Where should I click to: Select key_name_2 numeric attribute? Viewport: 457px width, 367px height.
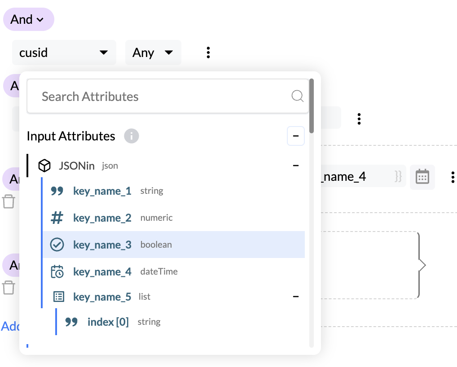click(x=102, y=218)
